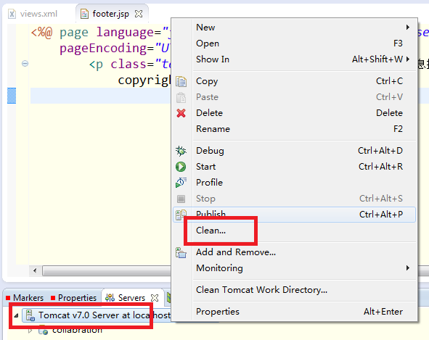The image size is (429, 340).
Task: Click the Debug bug icon
Action: (x=181, y=151)
